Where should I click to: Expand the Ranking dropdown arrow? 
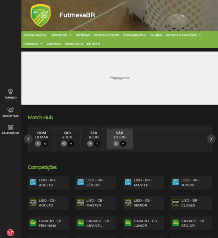coord(41,44)
